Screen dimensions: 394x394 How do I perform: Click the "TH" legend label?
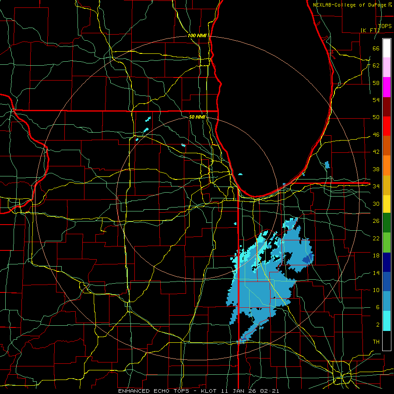pos(376,342)
